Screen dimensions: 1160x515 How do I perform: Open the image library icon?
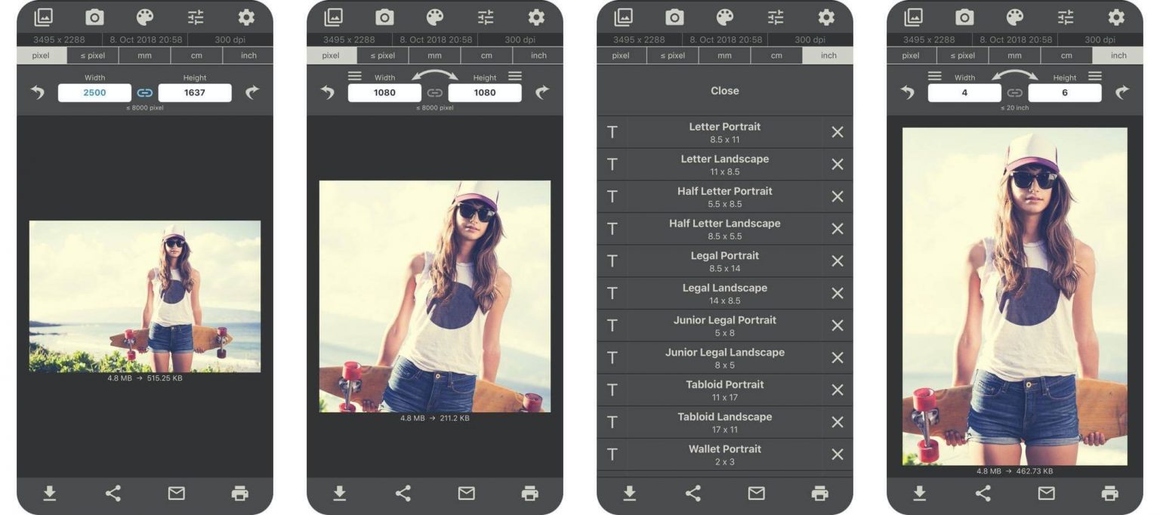(x=42, y=17)
